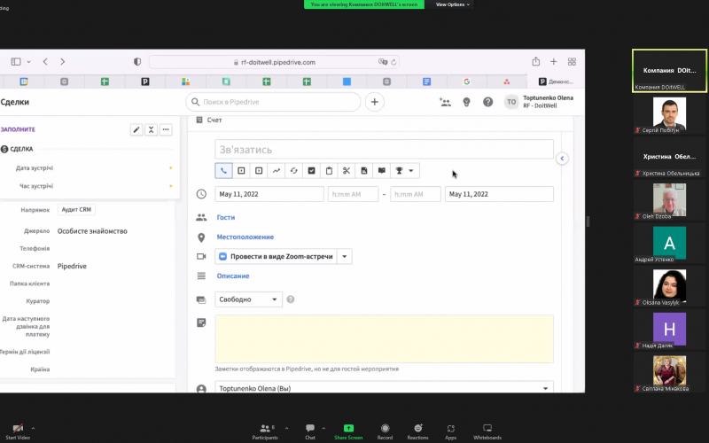This screenshot has width=709, height=443.
Task: Select the circular arrows activity type icon
Action: click(x=294, y=171)
